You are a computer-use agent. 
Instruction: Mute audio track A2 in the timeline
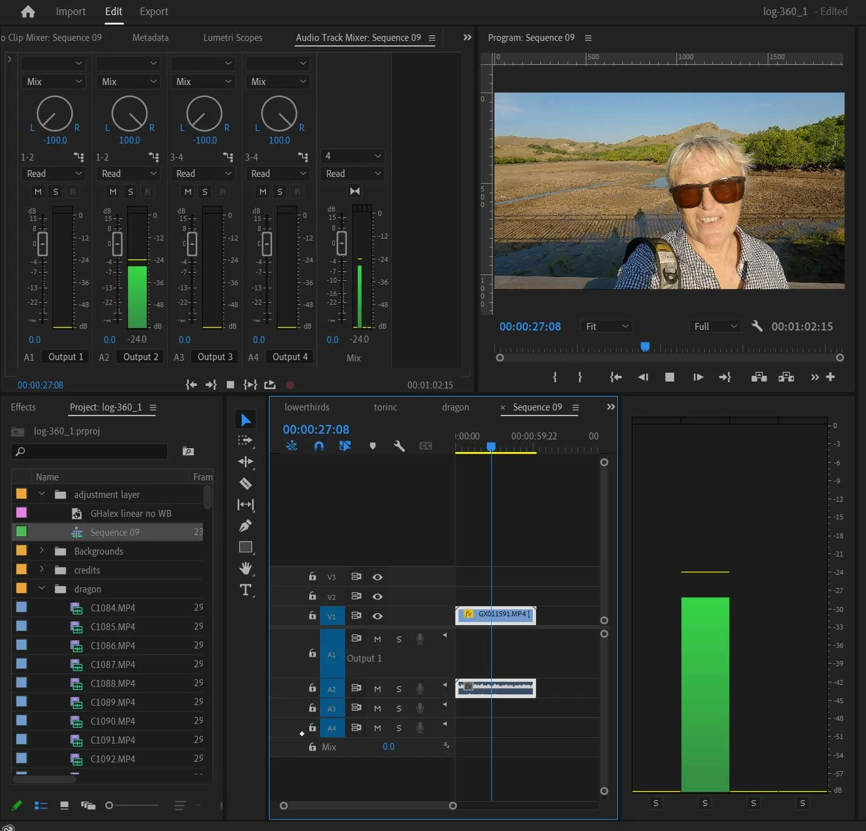pos(377,689)
